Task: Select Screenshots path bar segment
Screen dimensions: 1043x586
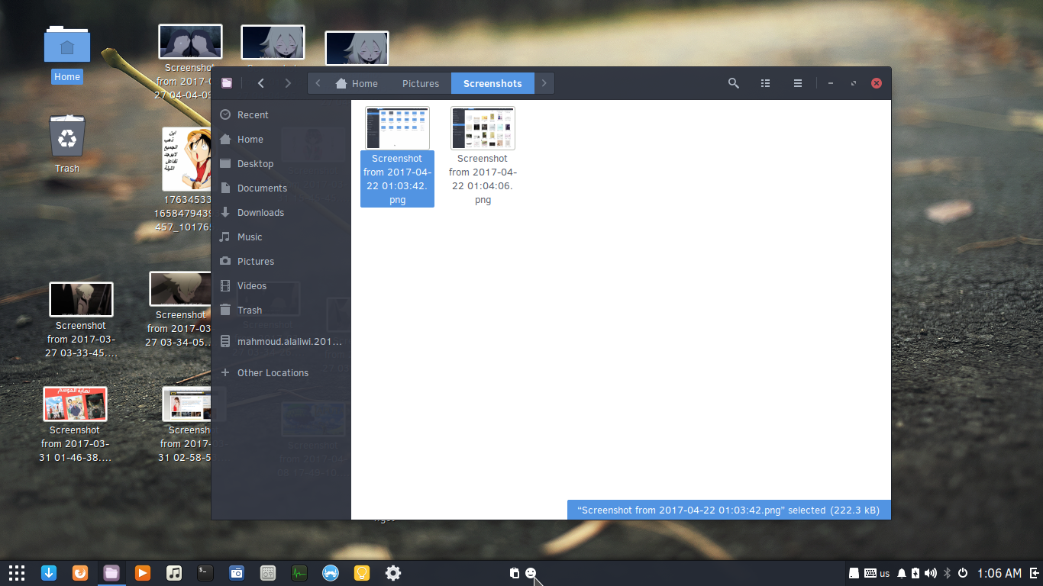Action: tap(492, 83)
